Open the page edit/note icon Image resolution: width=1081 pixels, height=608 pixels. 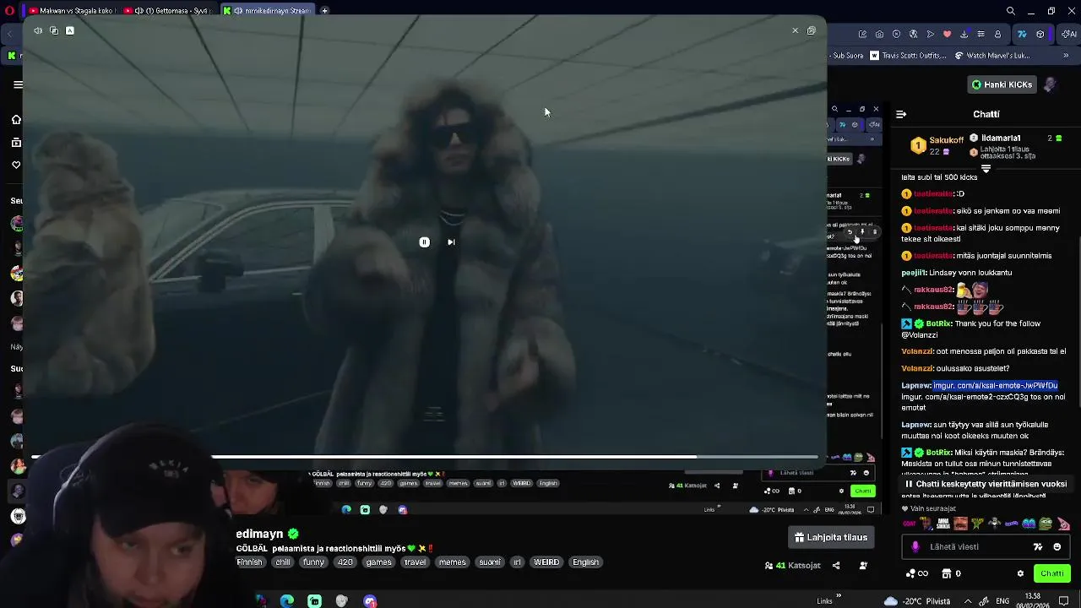862,35
